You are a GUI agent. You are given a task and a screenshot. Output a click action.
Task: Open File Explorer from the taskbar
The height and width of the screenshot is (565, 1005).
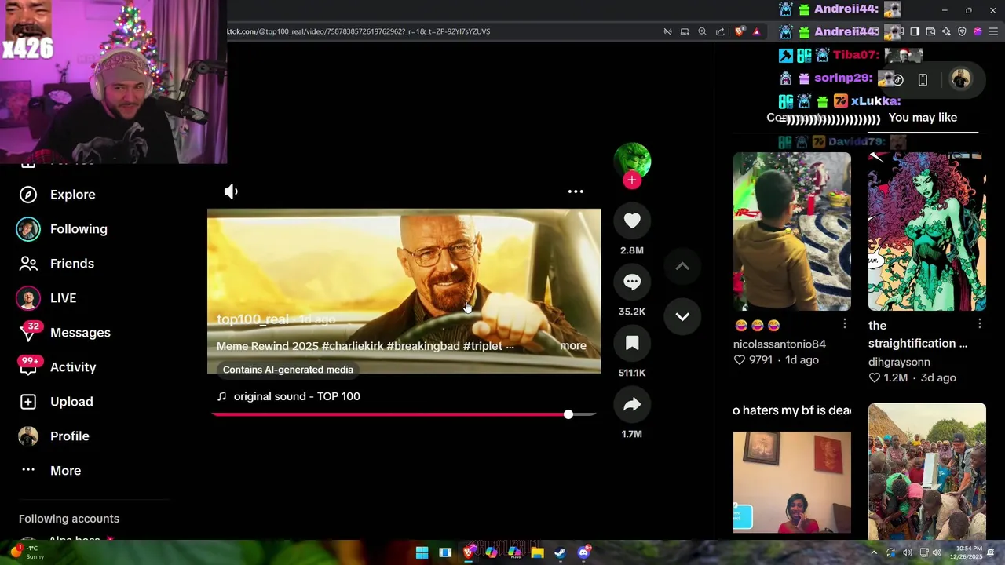coord(537,552)
